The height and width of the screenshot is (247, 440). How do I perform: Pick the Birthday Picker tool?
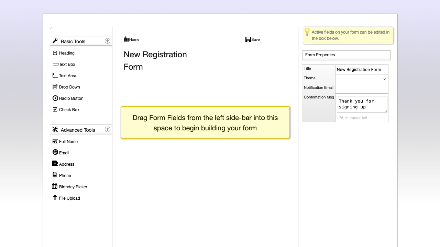click(x=73, y=187)
